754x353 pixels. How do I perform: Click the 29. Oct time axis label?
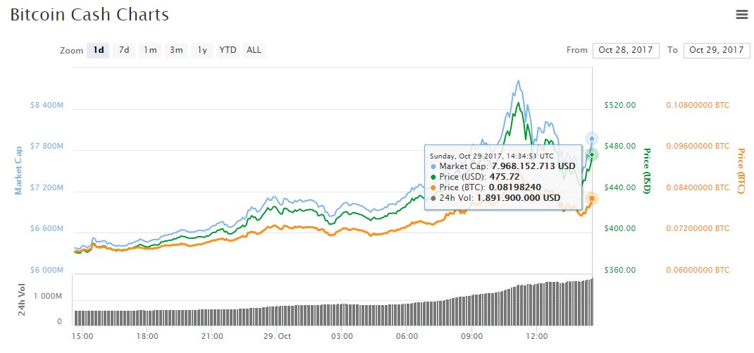(277, 336)
